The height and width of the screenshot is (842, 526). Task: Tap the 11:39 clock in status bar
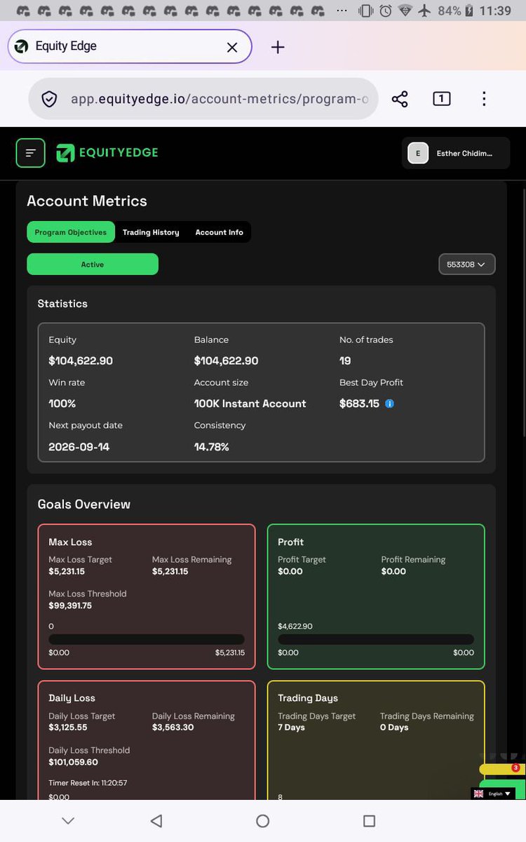point(497,11)
